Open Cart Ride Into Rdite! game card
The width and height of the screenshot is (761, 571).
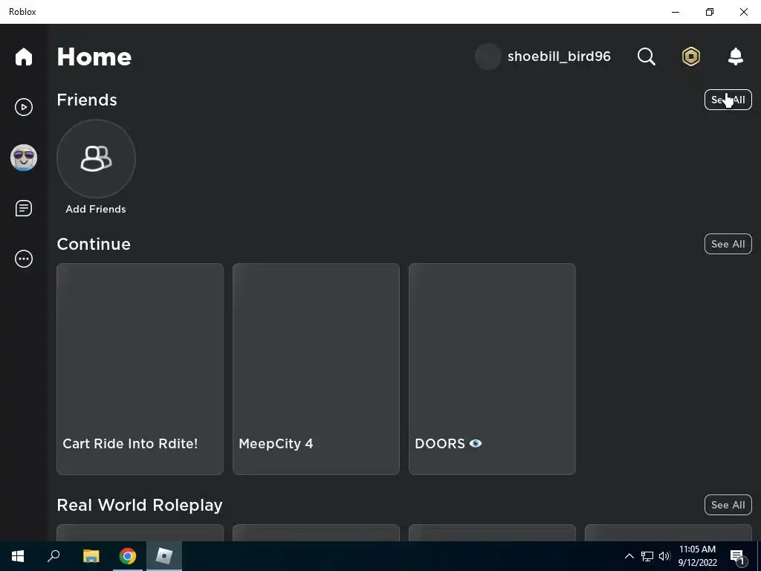(140, 369)
